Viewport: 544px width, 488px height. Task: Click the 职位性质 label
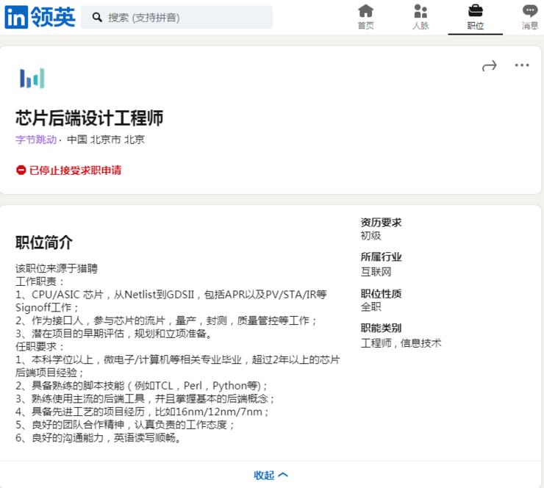(382, 294)
